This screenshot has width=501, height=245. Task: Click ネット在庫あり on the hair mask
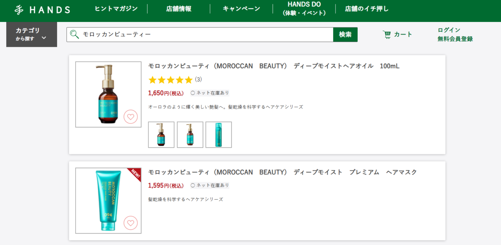coord(210,185)
